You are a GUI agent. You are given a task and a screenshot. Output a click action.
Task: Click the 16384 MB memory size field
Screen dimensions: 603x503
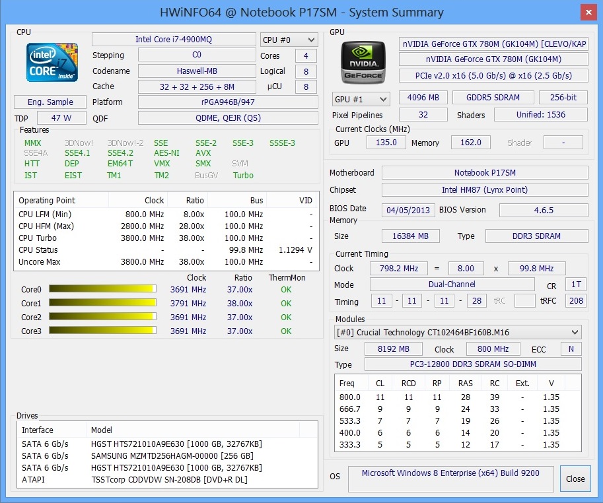pos(411,236)
